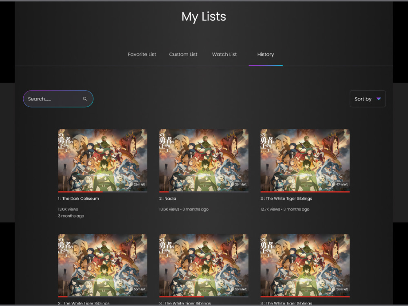Switch to the Favorite List tab
This screenshot has height=306, width=408.
tap(142, 54)
